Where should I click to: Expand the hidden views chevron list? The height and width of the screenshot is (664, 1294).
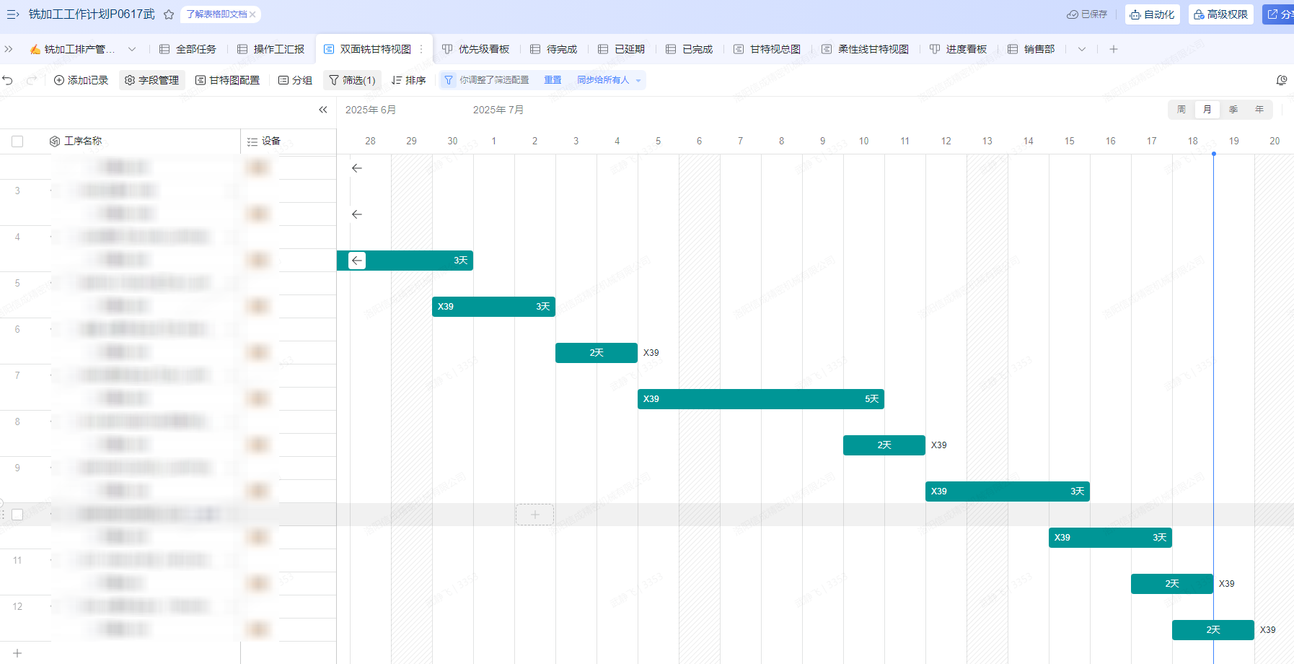pos(1082,49)
